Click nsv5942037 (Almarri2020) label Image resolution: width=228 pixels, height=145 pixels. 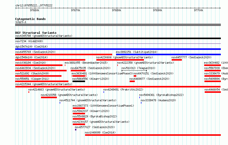(91, 111)
